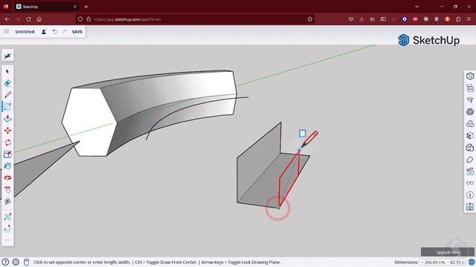This screenshot has height=267, width=476.
Task: Expand the list all tabs chevron
Action: pos(417,7)
